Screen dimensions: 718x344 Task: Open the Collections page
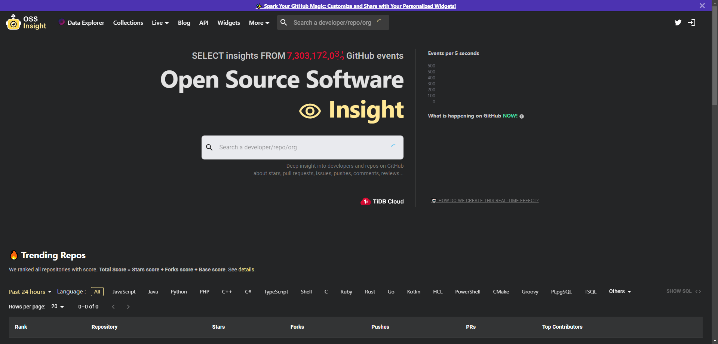coord(128,22)
